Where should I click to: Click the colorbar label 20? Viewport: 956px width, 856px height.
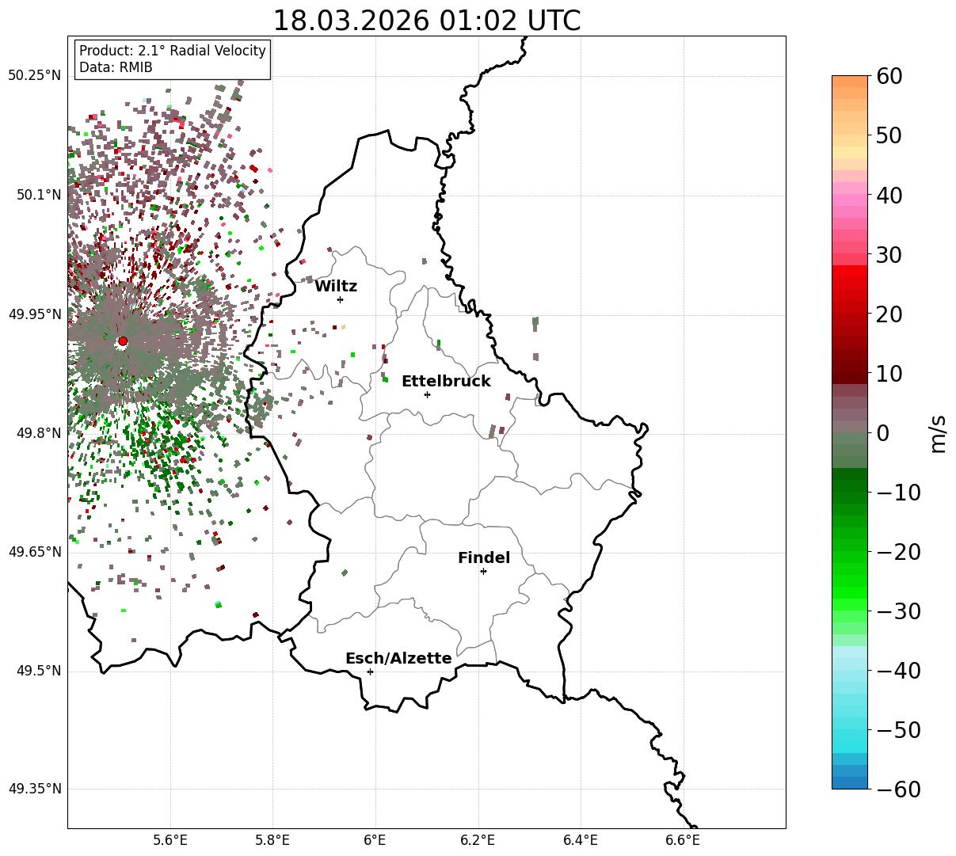888,314
